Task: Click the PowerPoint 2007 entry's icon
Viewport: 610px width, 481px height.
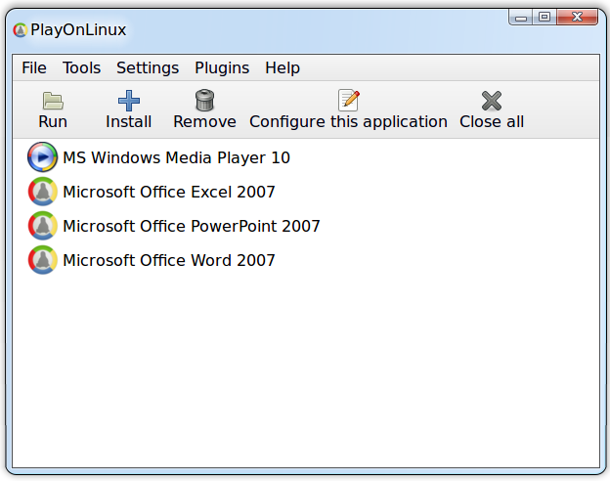Action: click(x=42, y=226)
